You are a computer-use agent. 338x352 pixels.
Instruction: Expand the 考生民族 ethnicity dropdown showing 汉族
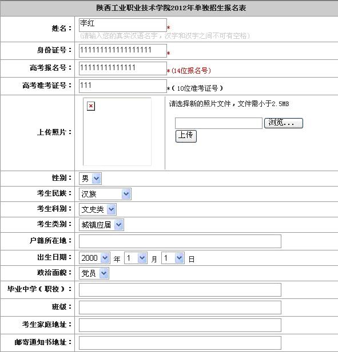coord(105,194)
